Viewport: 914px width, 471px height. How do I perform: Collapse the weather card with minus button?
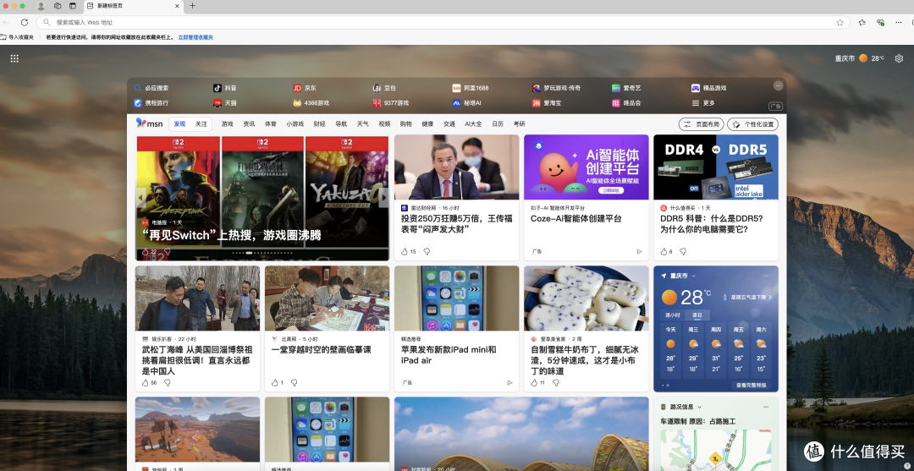767,276
